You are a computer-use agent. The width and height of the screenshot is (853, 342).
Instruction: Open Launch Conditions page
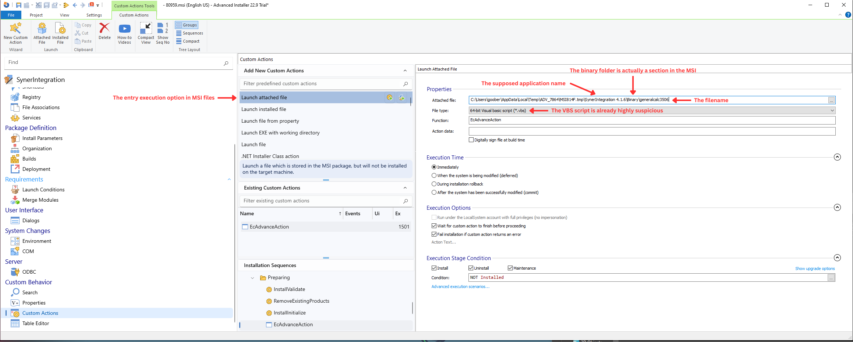pyautogui.click(x=43, y=190)
